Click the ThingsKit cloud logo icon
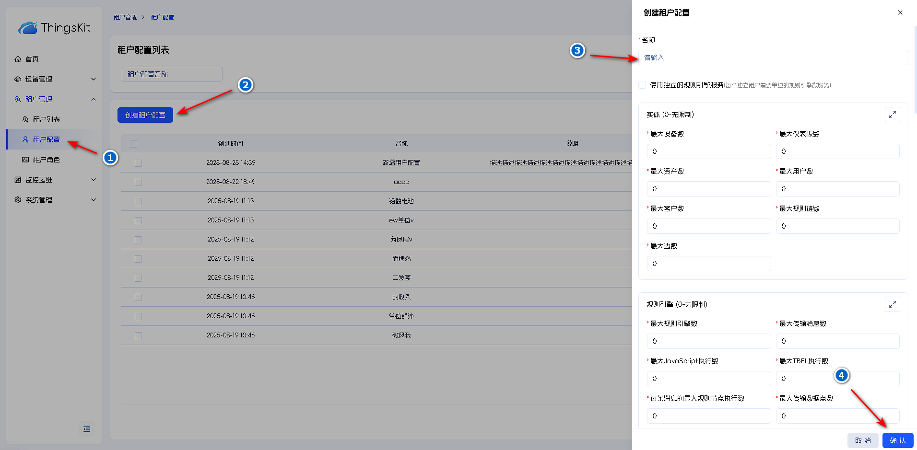Viewport: 917px width, 450px height. (28, 28)
